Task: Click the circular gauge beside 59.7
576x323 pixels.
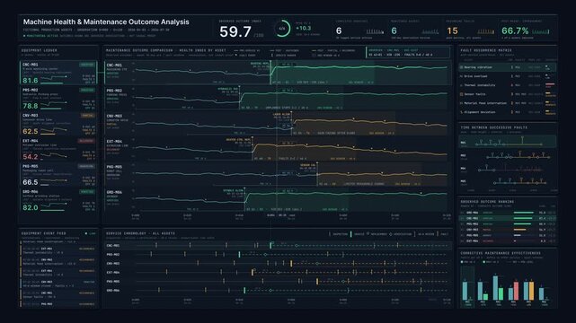Action: tap(282, 29)
